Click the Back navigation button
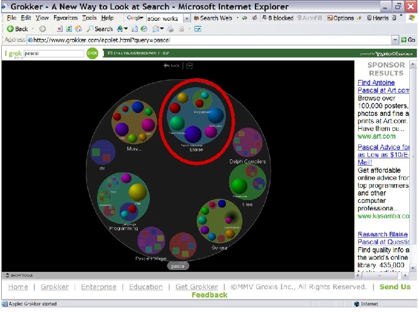Screen dimensions: 418x313 (17, 29)
